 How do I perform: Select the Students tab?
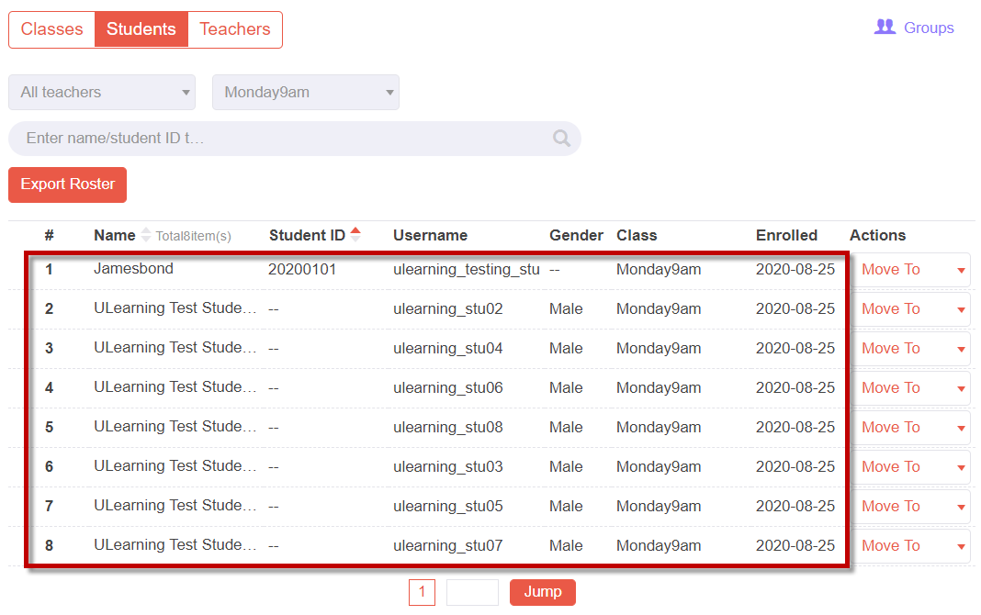point(141,29)
